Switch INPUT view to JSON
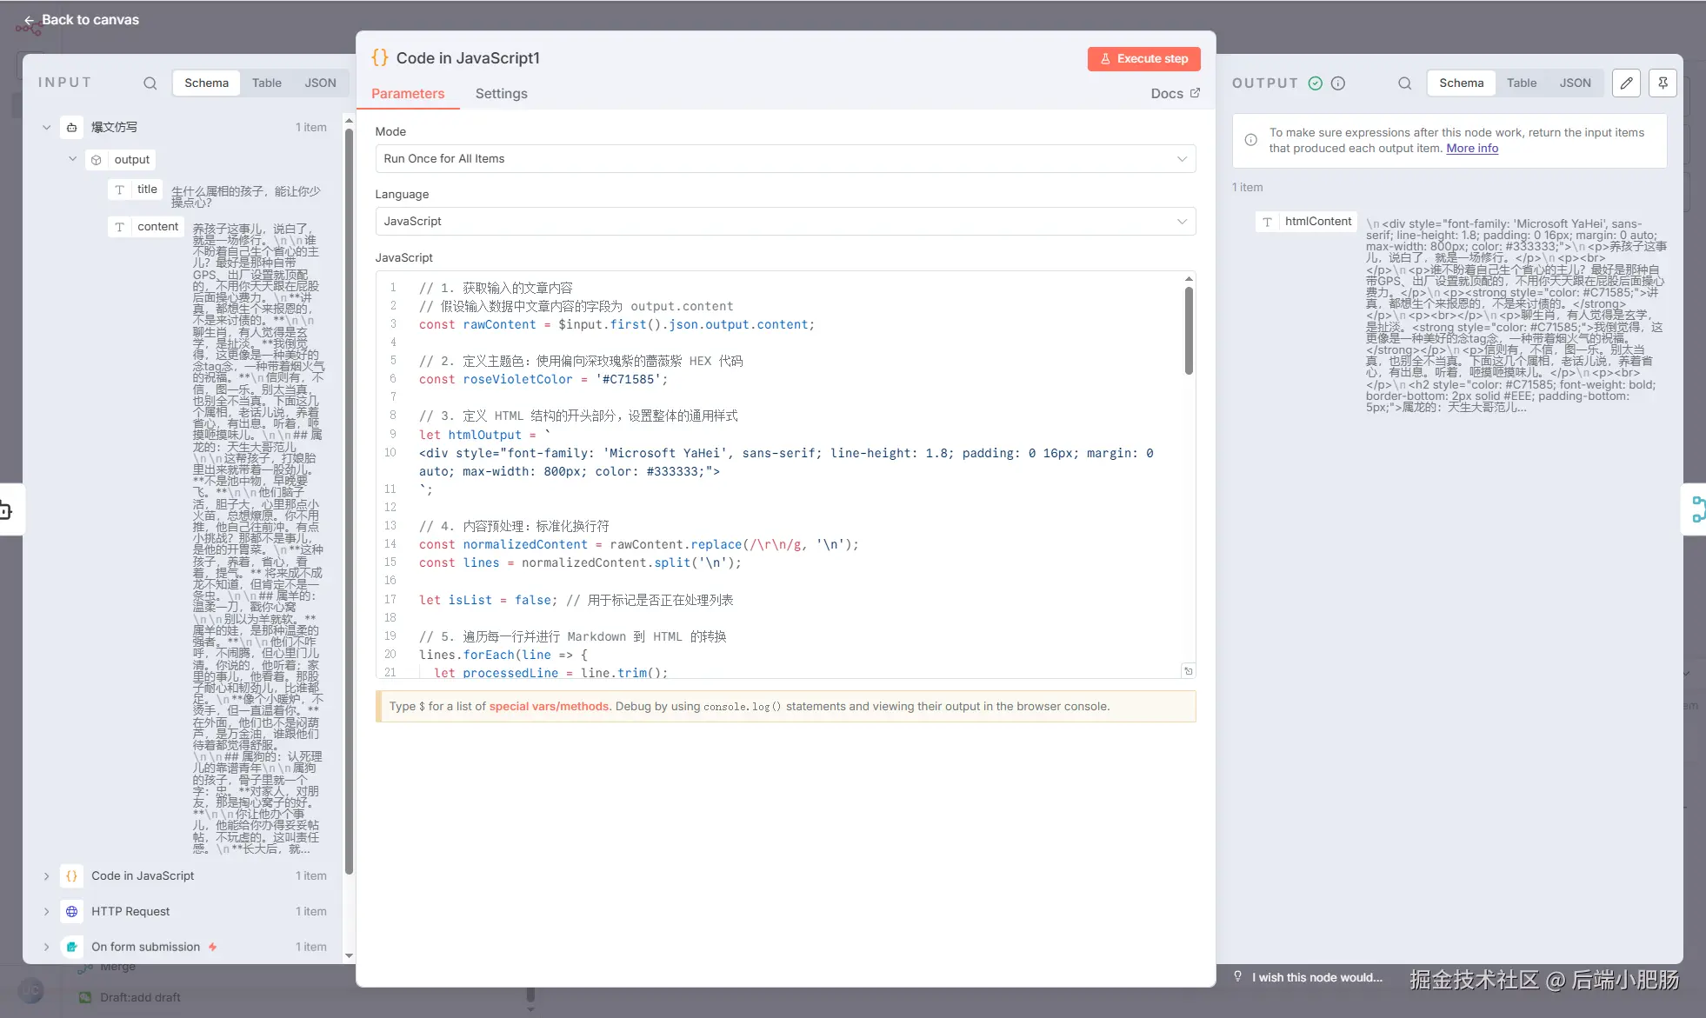1706x1018 pixels. coord(320,83)
